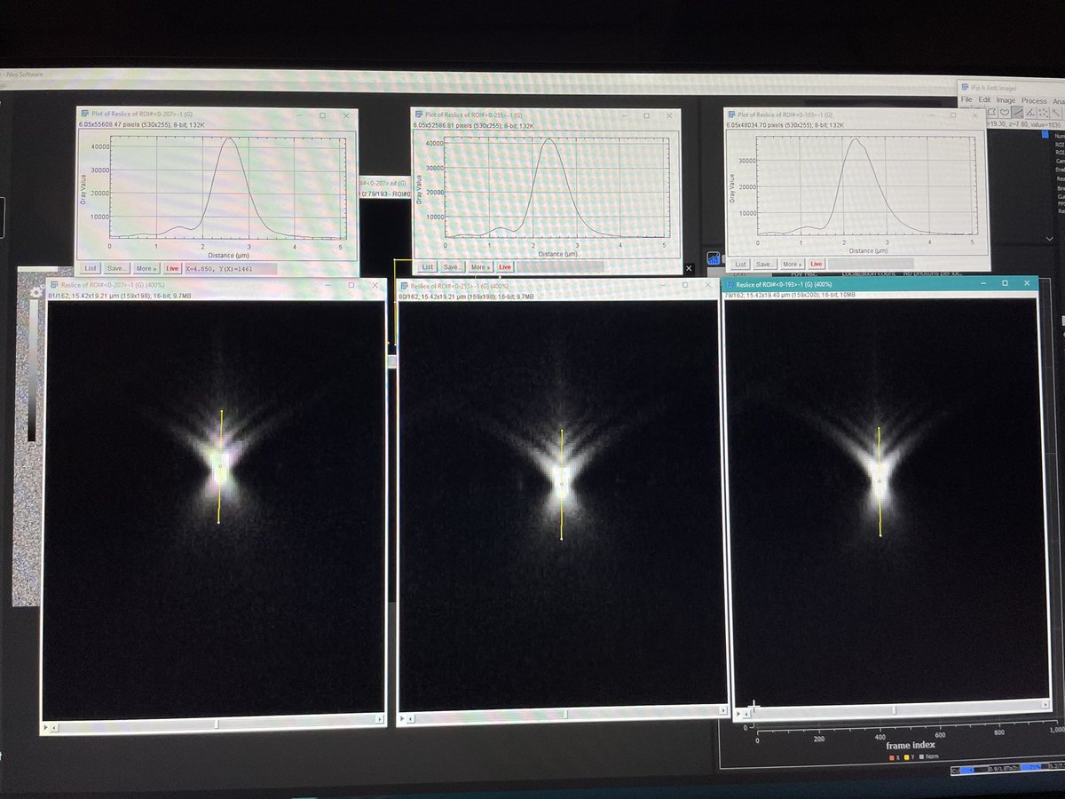Select the Wand tracing tool in Fiji

[1056, 112]
